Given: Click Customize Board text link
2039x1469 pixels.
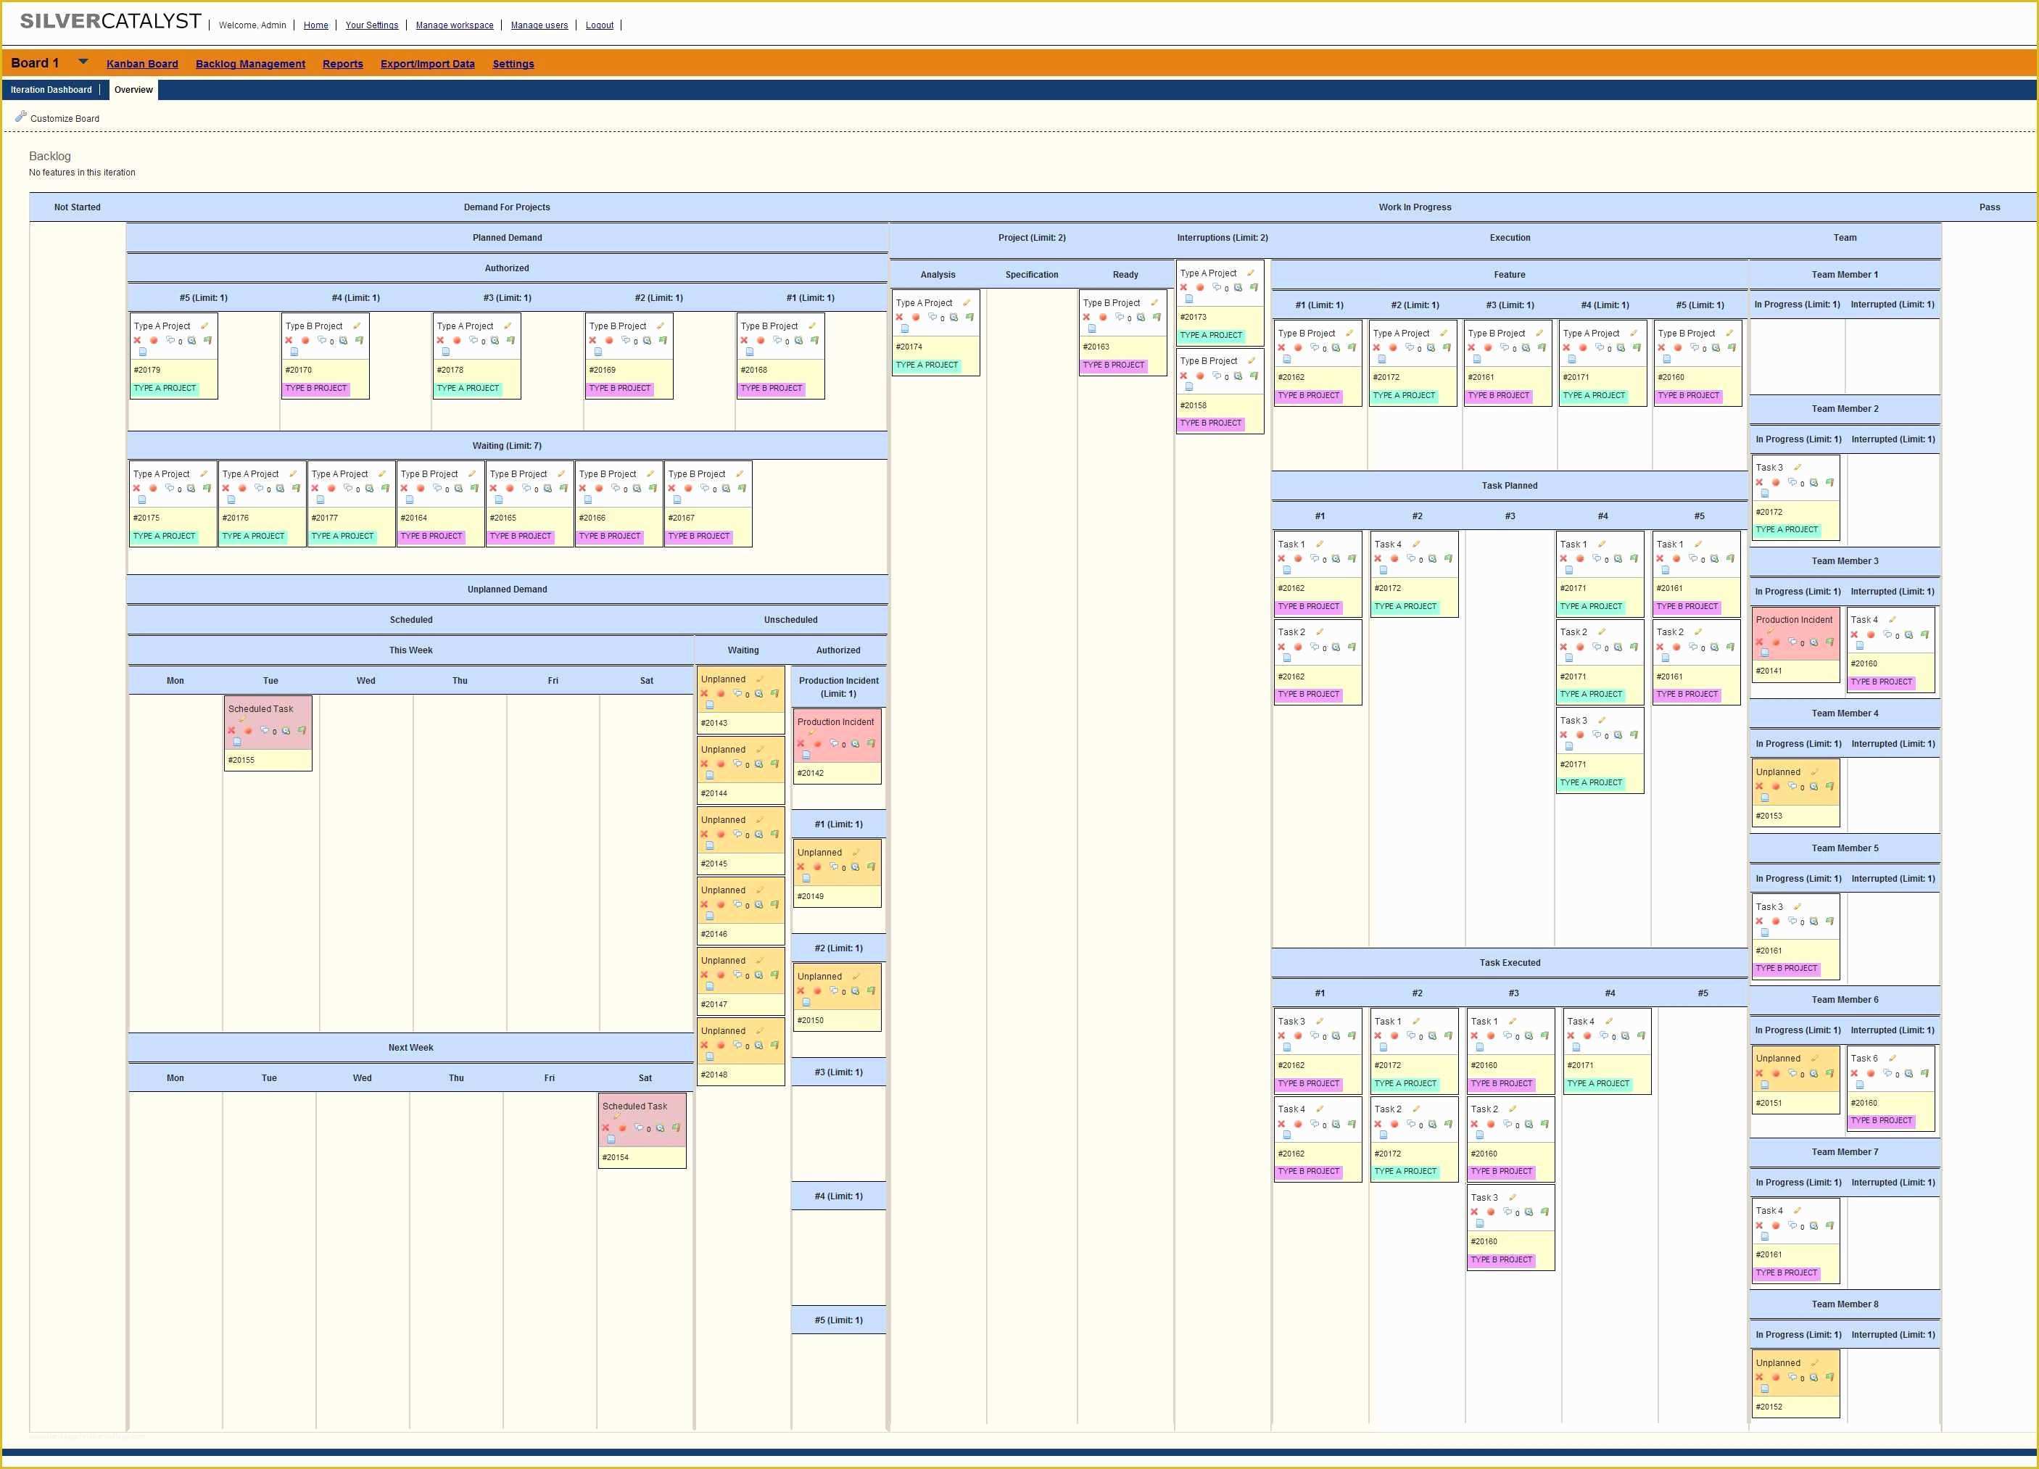Looking at the screenshot, I should coord(65,119).
